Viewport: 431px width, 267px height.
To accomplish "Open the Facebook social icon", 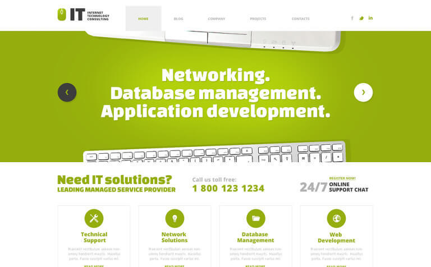I will [352, 18].
